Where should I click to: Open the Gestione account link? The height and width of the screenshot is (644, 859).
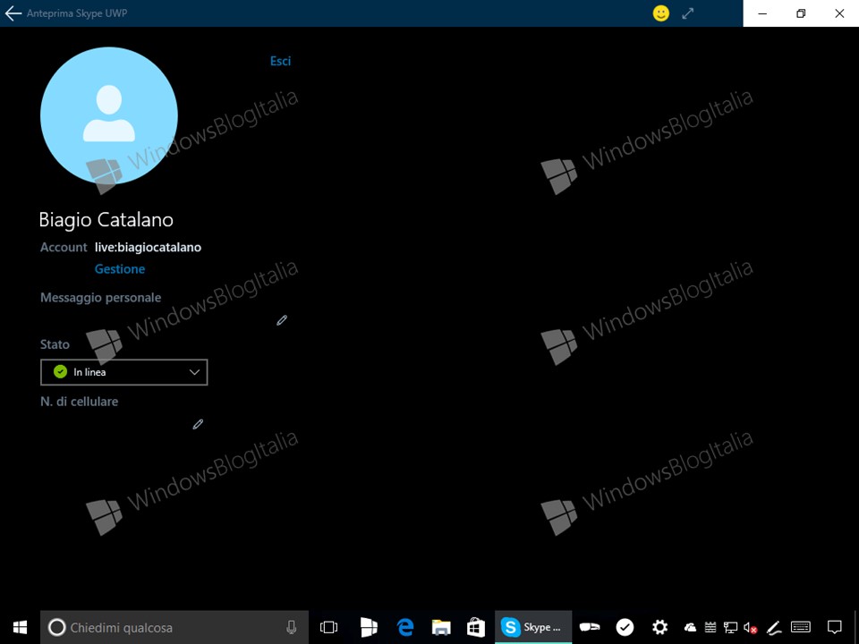(x=120, y=269)
